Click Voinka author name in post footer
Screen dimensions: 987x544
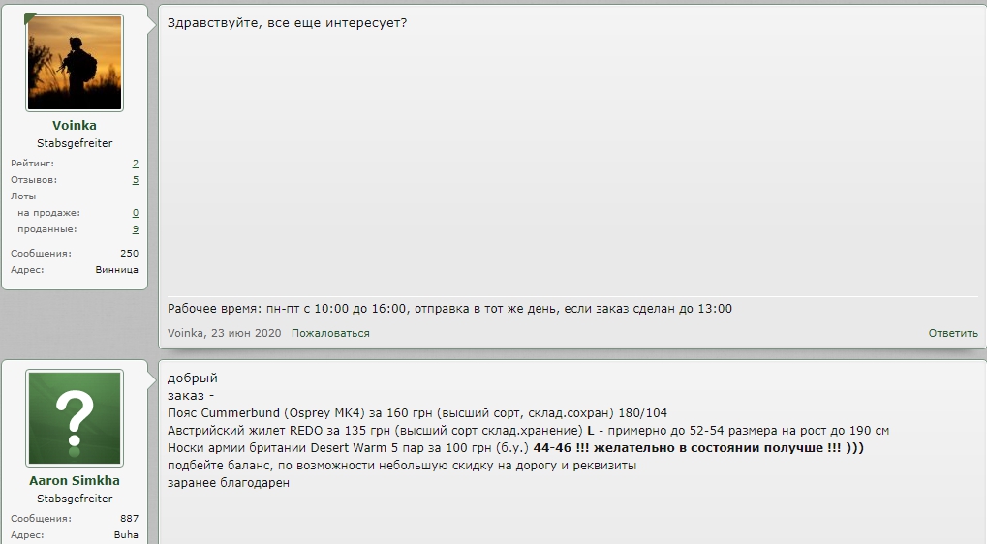point(185,333)
